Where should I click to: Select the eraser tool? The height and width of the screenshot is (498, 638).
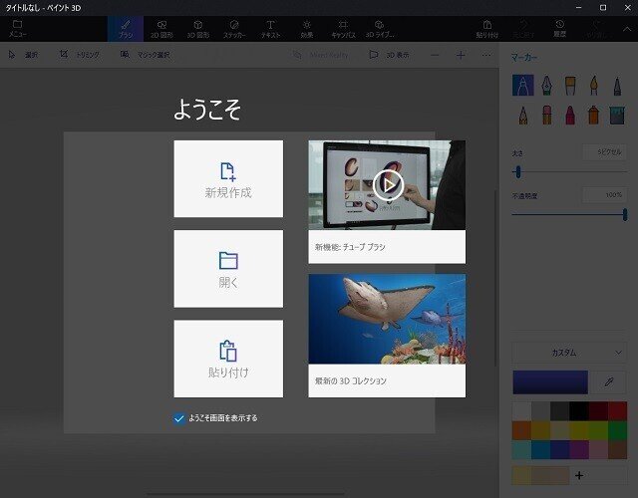546,115
